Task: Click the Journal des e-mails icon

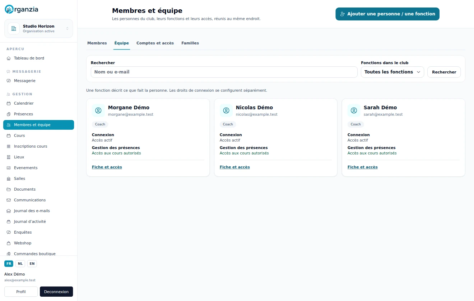Action: click(9, 211)
